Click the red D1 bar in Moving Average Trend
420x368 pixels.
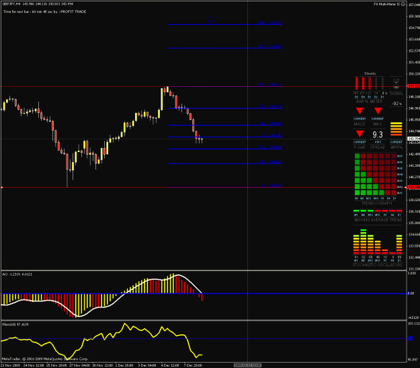pyautogui.click(x=399, y=211)
